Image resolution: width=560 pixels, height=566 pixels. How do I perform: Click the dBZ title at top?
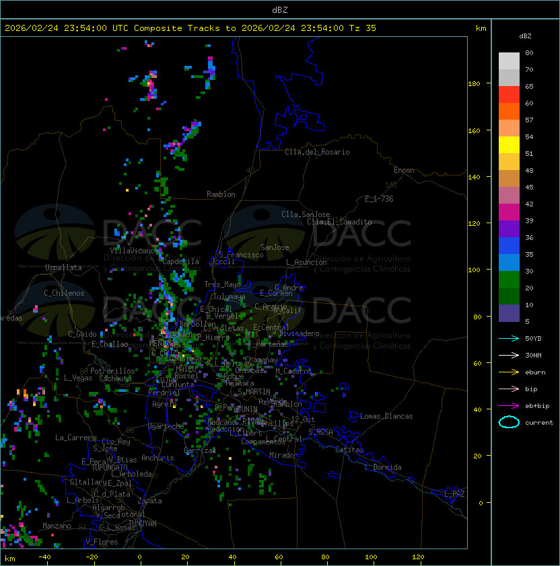pos(280,9)
